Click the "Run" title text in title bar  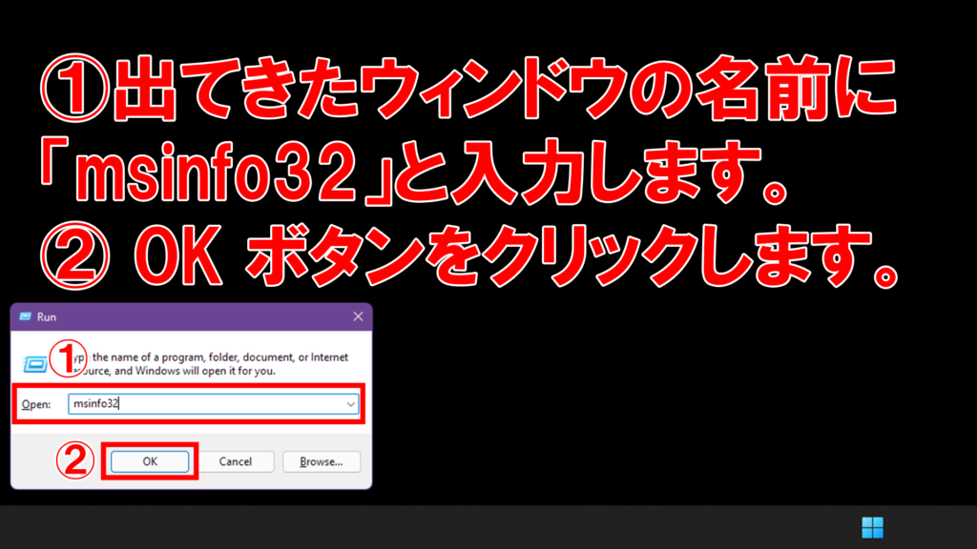[48, 315]
